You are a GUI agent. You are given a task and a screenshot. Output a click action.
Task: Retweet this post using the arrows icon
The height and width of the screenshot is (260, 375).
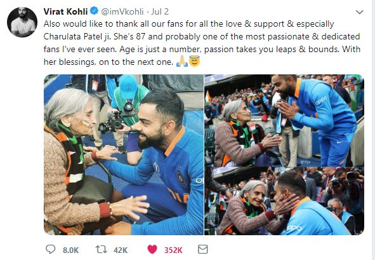pyautogui.click(x=102, y=249)
